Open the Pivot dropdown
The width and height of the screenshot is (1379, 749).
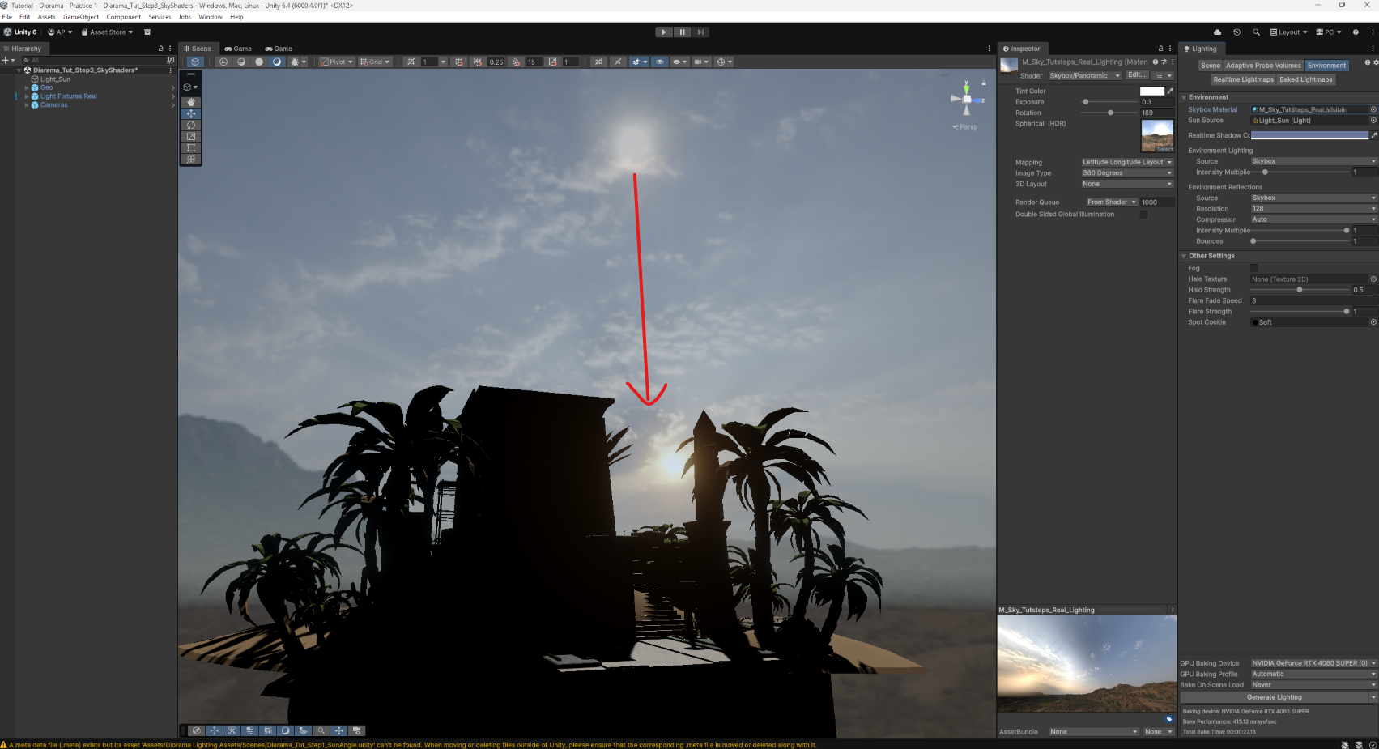coord(337,62)
